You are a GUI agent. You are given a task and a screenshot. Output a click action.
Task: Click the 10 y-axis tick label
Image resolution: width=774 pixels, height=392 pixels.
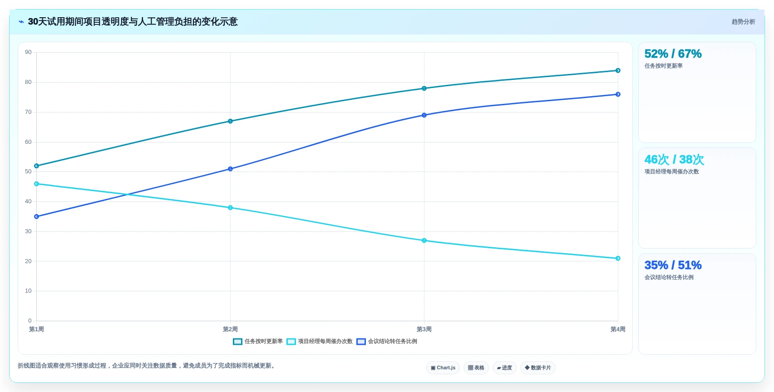28,291
